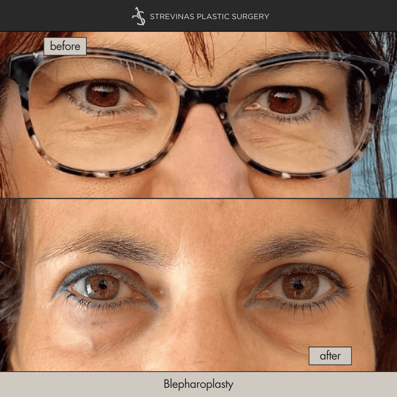Screen dimensions: 397x397
Task: Click the left eyebrow in the after photo
Action: tap(107, 245)
